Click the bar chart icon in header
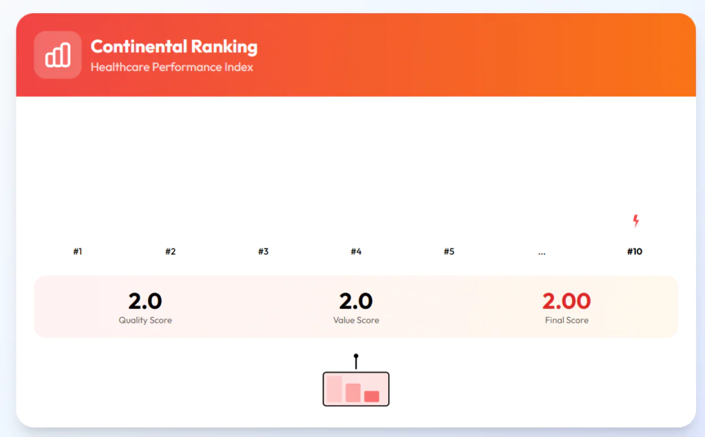The image size is (705, 437). pos(58,55)
